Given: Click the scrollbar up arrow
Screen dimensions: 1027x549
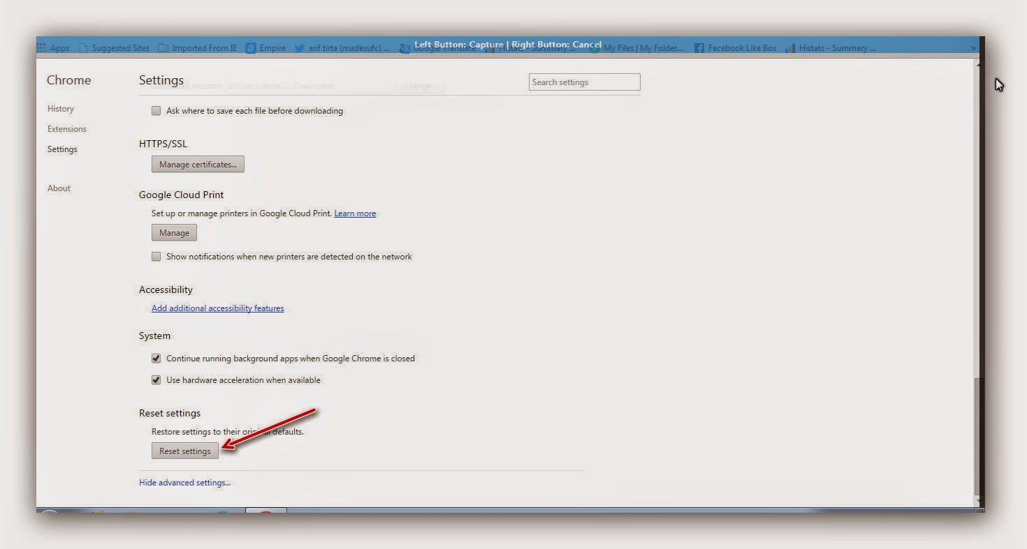Looking at the screenshot, I should [x=977, y=64].
